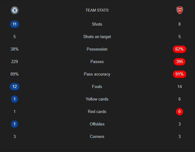Screen dimensions: 195x152
Task: Select the Red cards label
Action: tap(97, 111)
